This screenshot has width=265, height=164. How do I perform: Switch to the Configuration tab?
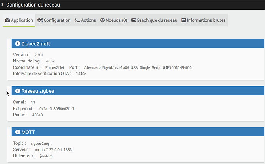click(x=54, y=20)
